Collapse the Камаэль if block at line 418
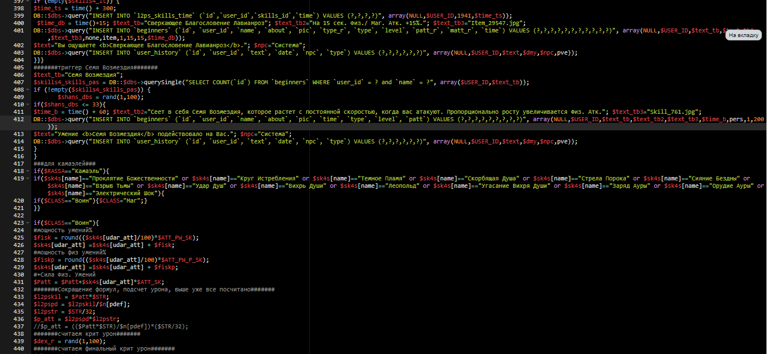 [28, 171]
